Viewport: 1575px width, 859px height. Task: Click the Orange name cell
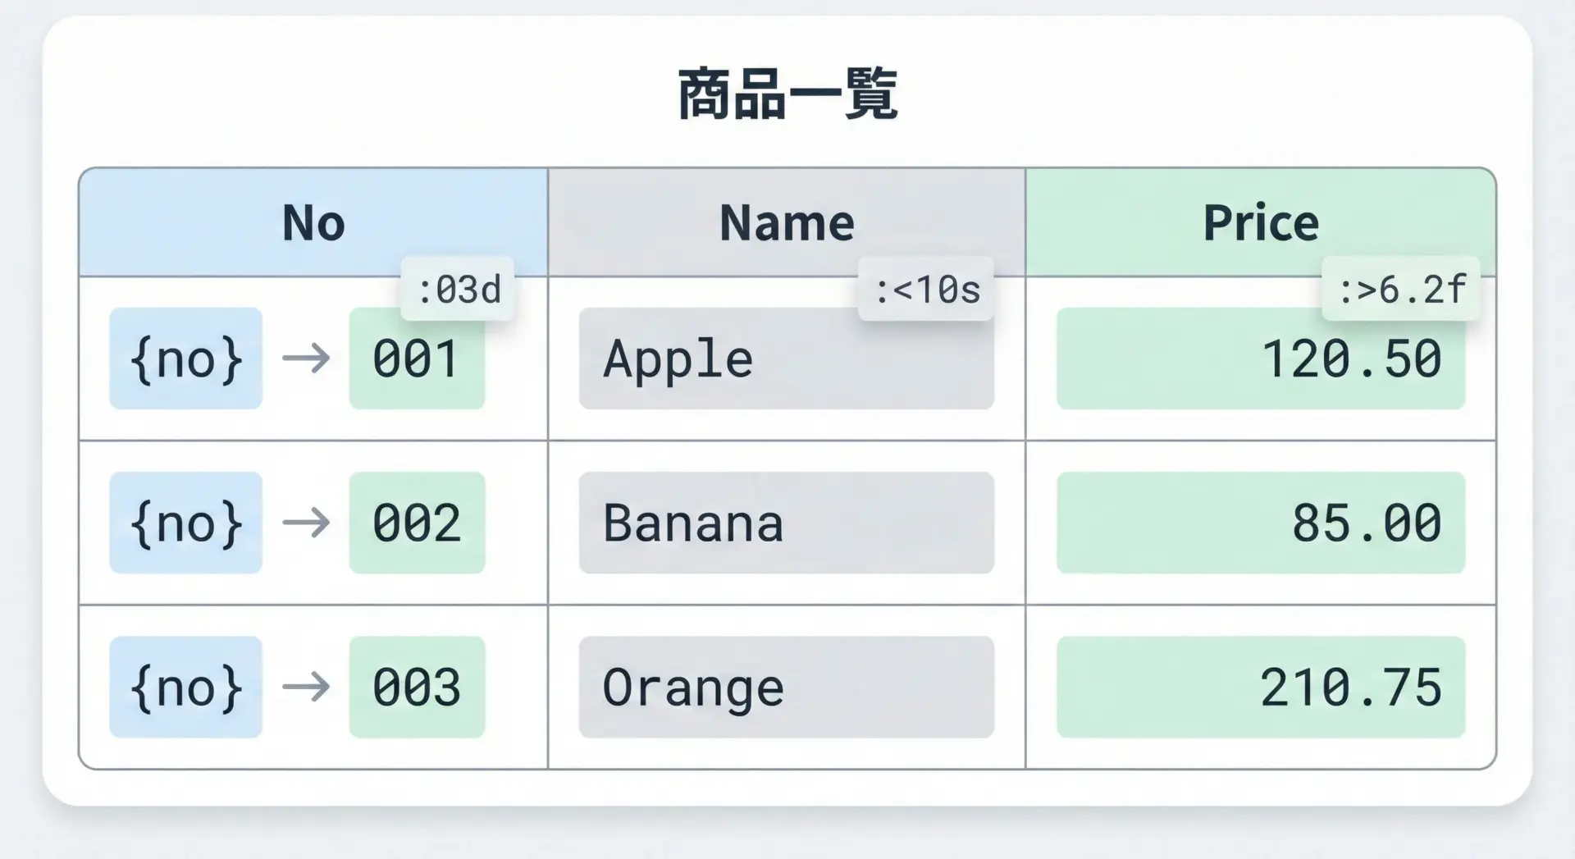(786, 687)
